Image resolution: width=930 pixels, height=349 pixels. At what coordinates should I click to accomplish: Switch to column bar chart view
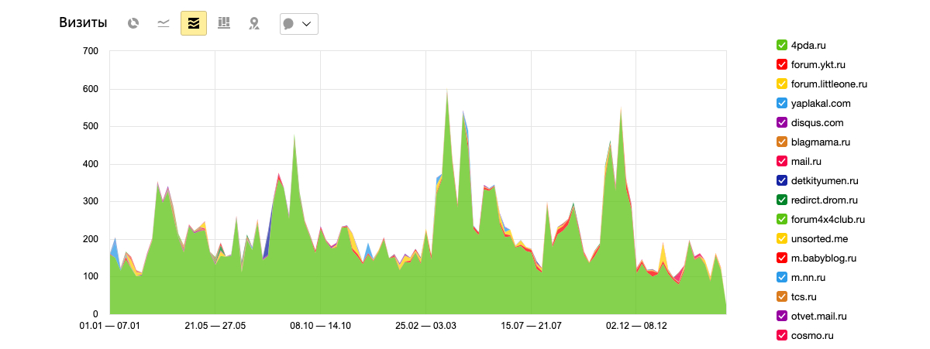[x=224, y=23]
